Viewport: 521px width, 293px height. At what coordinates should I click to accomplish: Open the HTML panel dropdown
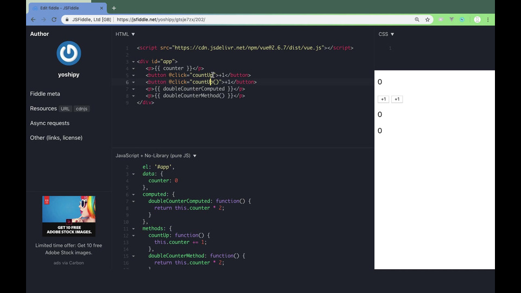coord(125,34)
